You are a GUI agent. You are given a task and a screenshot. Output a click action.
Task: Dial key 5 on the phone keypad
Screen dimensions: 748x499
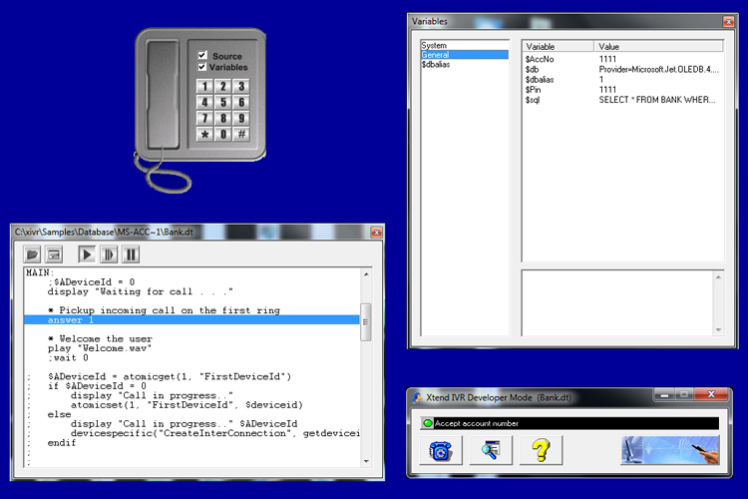click(222, 102)
